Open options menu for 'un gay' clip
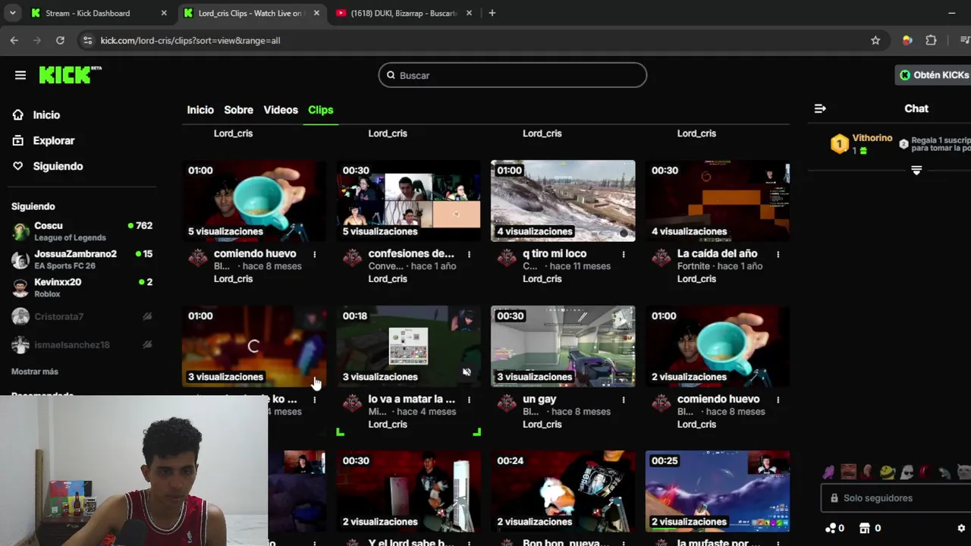Viewport: 971px width, 546px height. point(624,400)
